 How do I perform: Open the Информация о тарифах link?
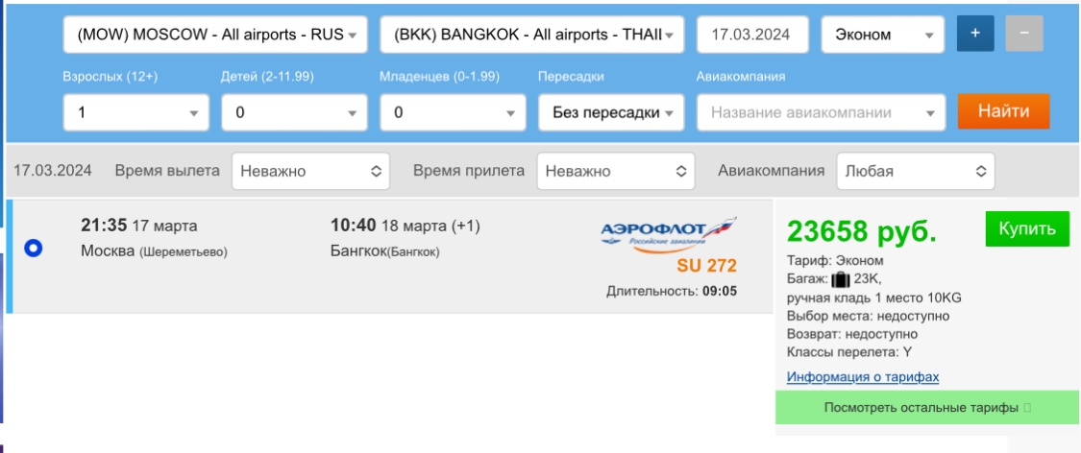tap(862, 377)
